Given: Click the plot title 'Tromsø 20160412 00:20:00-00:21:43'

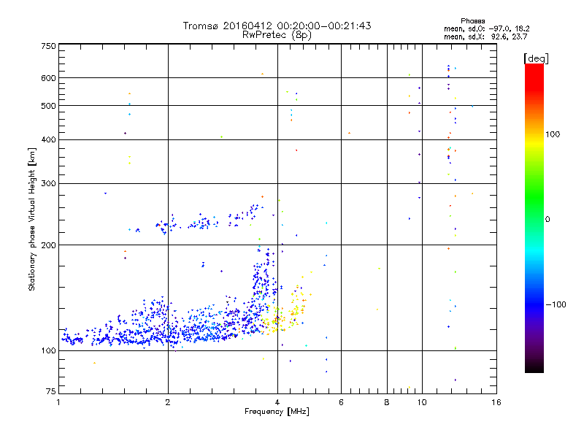Looking at the screenshot, I should click(x=277, y=26).
